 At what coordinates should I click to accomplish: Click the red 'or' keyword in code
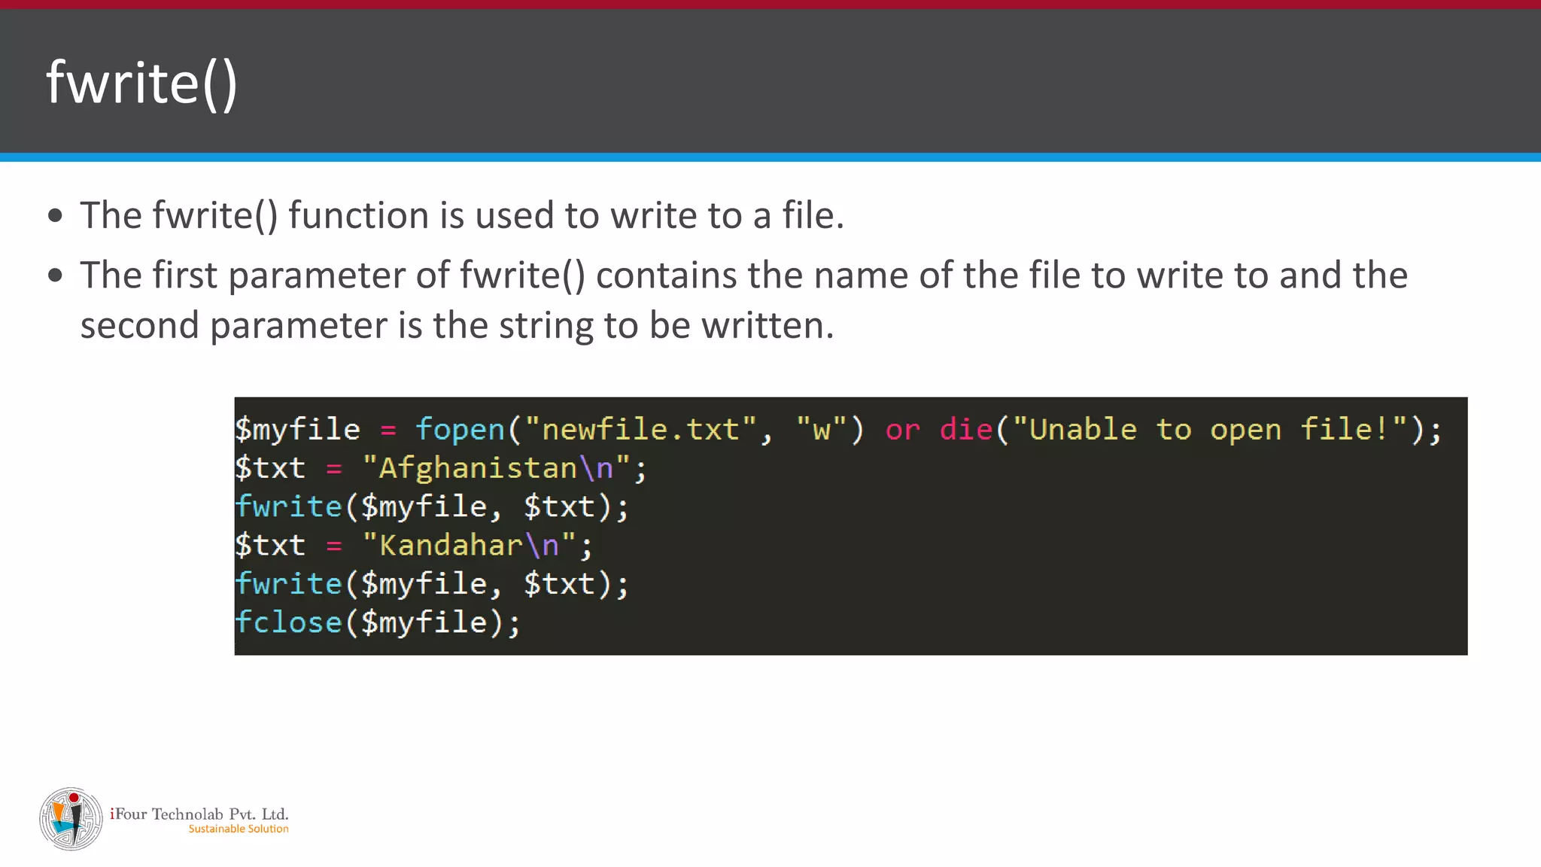[x=902, y=430]
